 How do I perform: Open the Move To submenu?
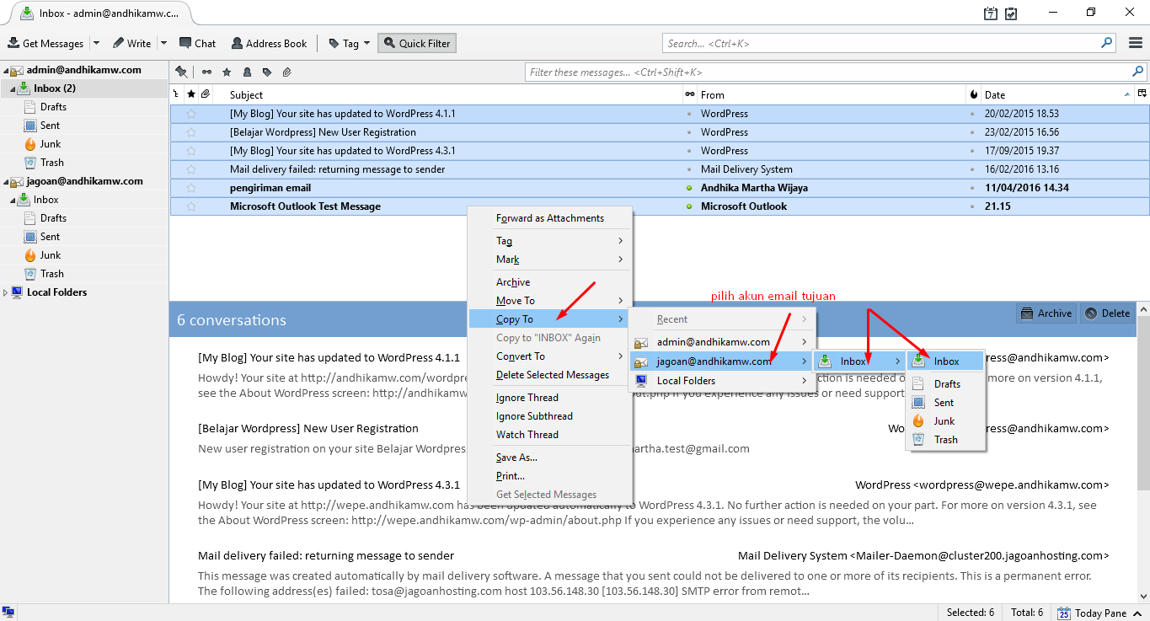click(x=549, y=301)
